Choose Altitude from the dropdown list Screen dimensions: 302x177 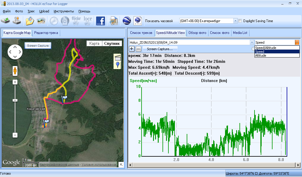point(277,55)
